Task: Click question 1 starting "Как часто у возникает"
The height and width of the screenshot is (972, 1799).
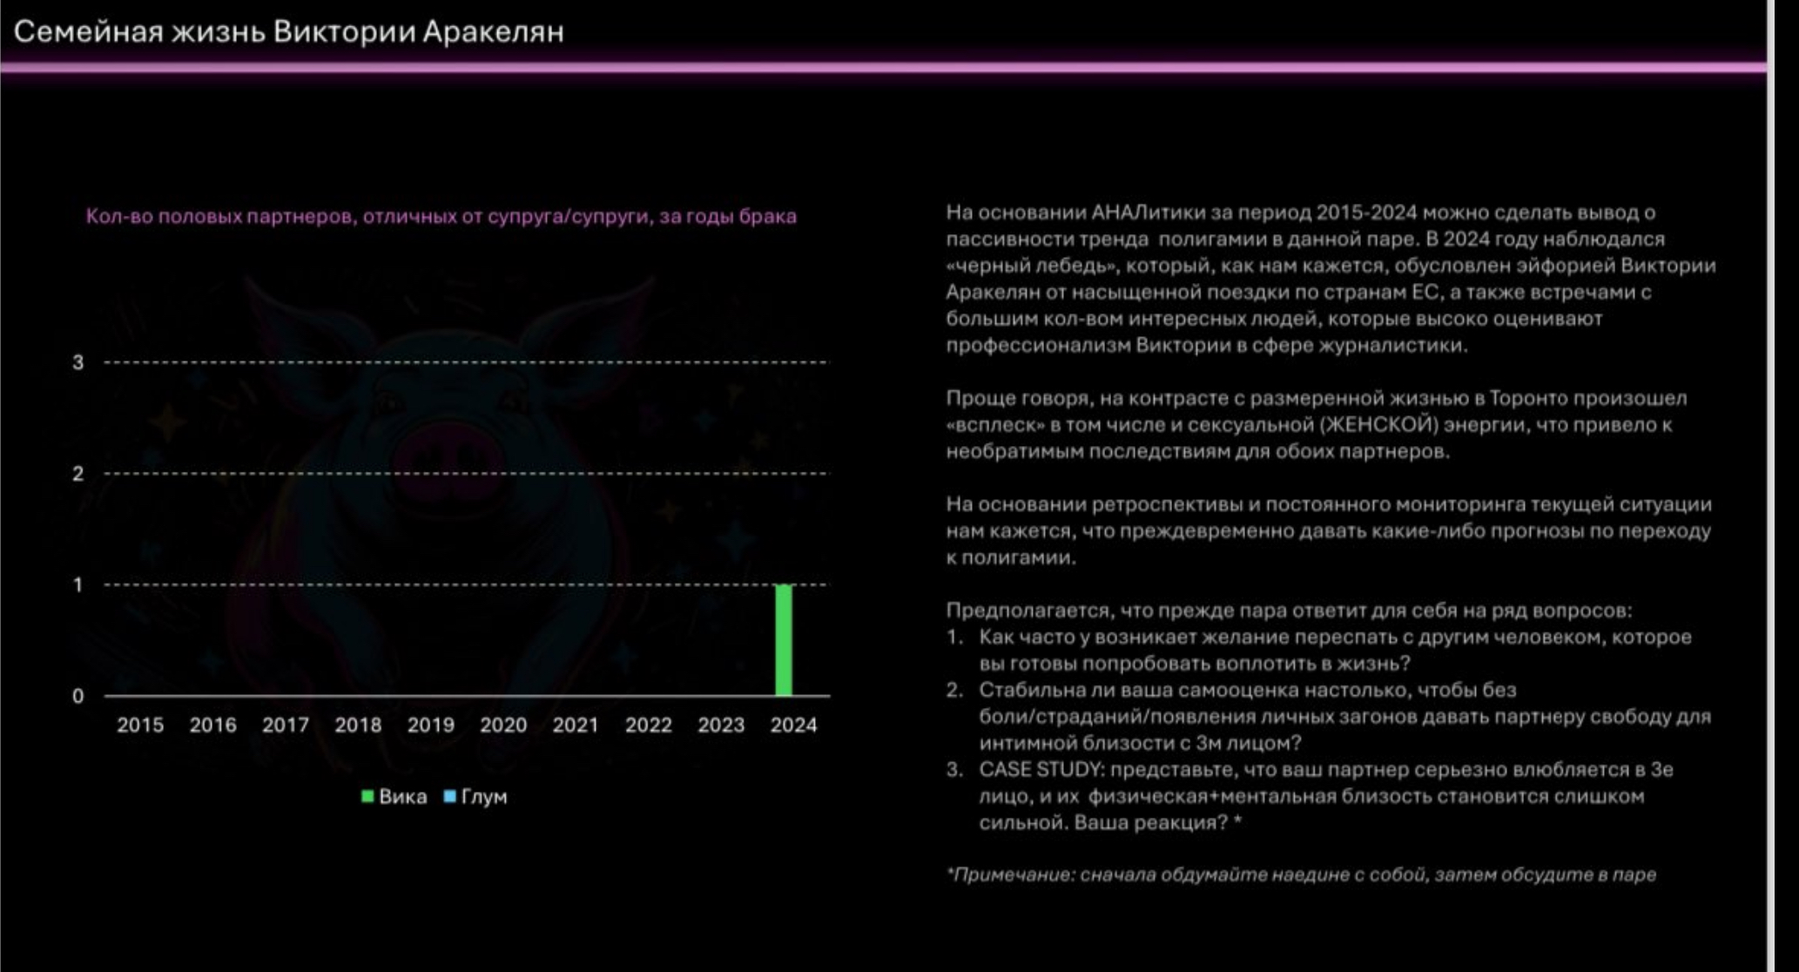Action: point(1320,651)
